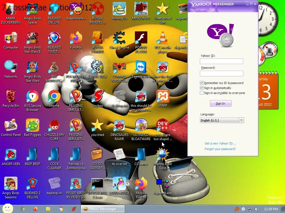Select the Network desktop icon
The width and height of the screenshot is (285, 213).
point(11,70)
